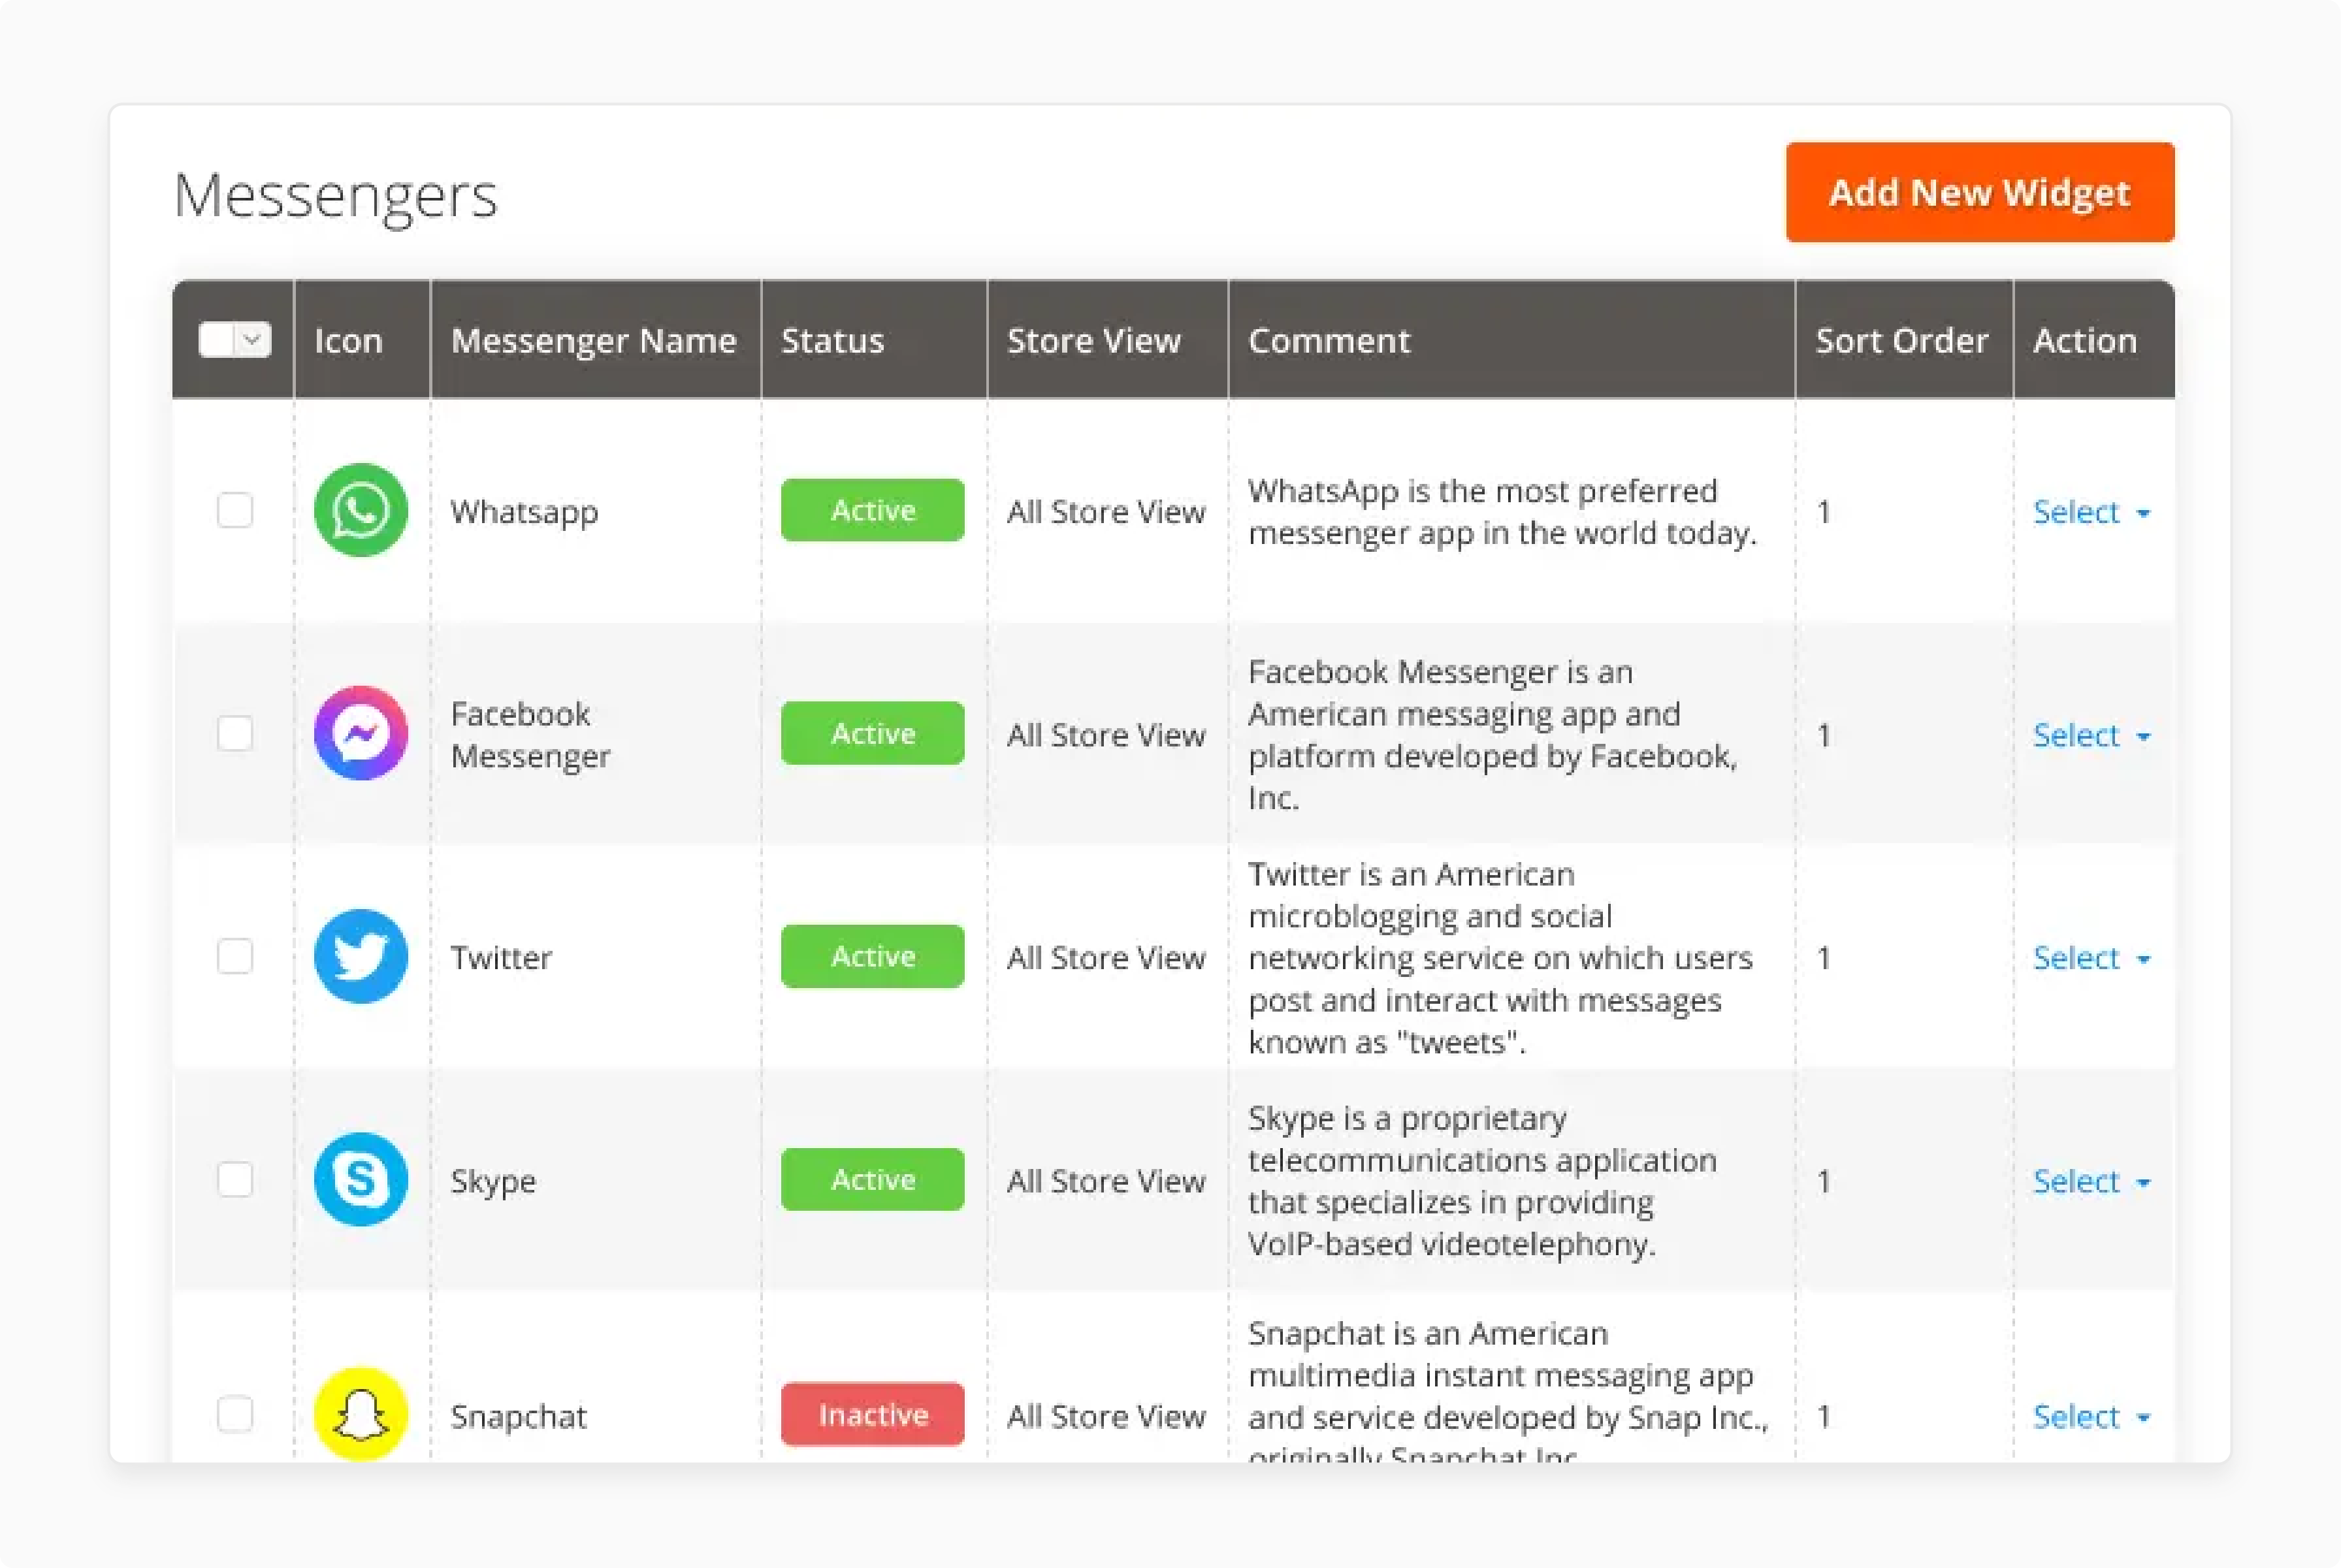Click Skype's Active status badge
Screen dimensions: 2341x1568
click(872, 1179)
